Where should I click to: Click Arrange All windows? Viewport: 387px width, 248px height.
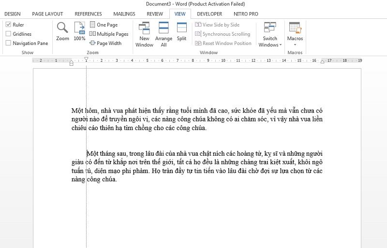(164, 34)
